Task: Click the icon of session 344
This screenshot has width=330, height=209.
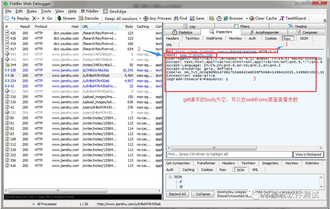Action: coord(7,65)
